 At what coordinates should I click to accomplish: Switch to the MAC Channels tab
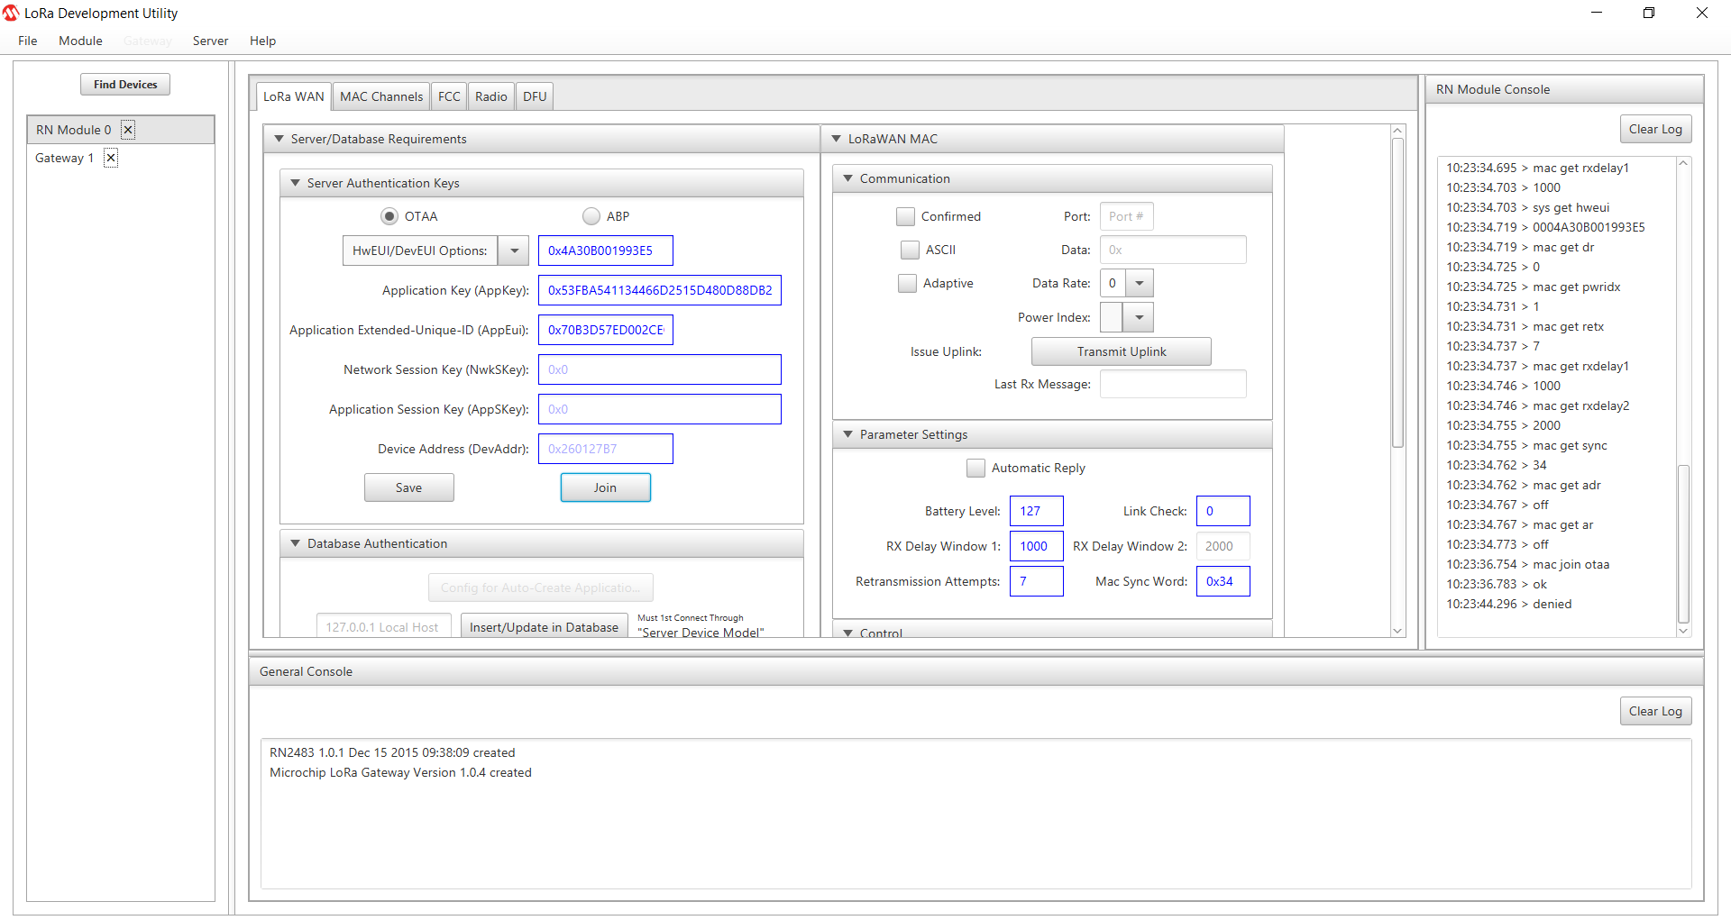coord(380,96)
